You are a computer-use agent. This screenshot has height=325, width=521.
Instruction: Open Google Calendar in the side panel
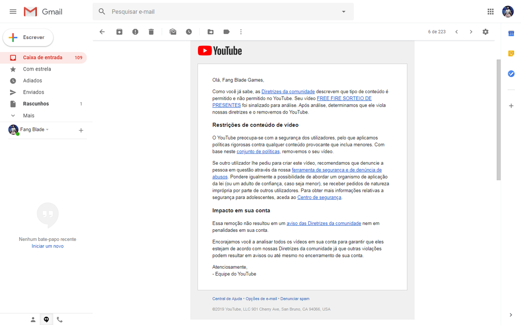click(511, 33)
